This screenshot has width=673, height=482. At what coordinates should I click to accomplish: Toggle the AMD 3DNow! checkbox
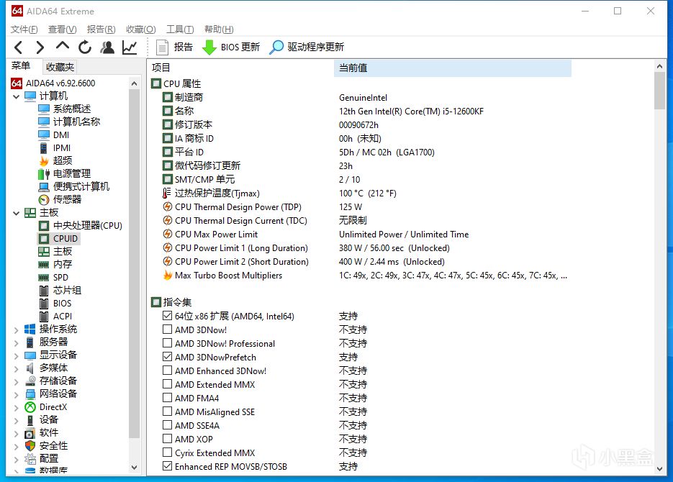coord(168,329)
